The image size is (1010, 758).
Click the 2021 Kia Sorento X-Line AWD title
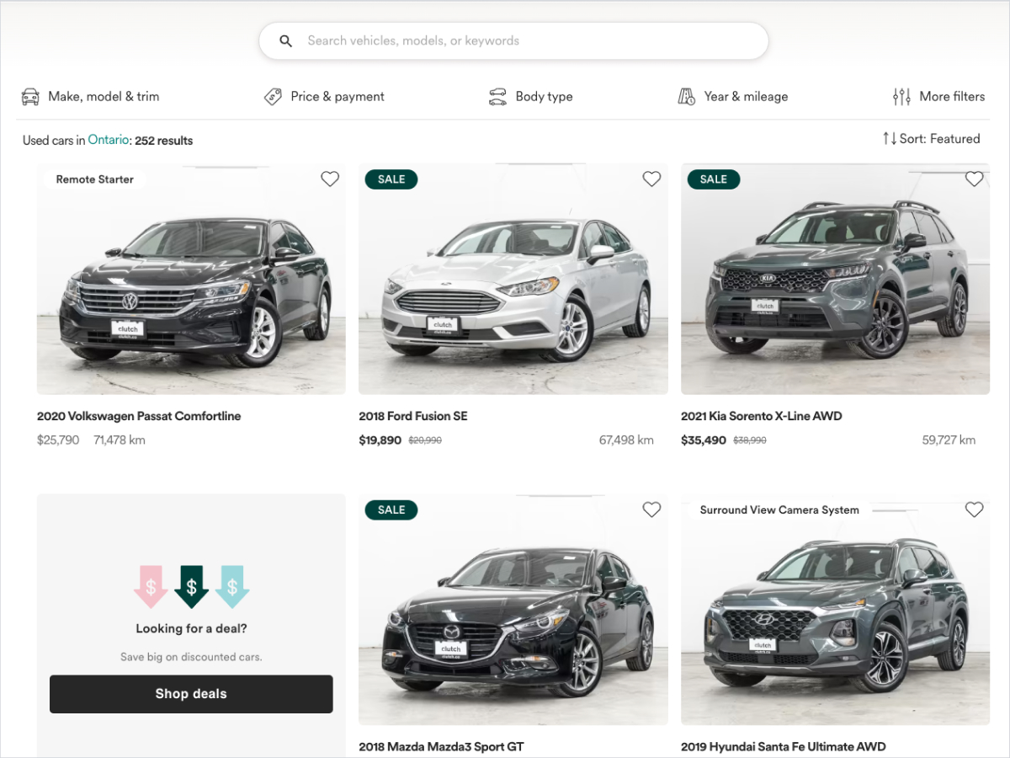pyautogui.click(x=762, y=416)
